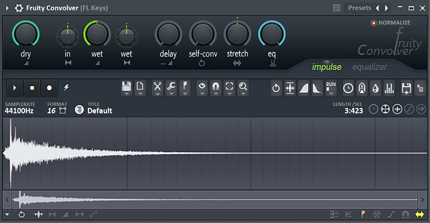Image resolution: width=430 pixels, height=223 pixels.
Task: Click the sample title Default
Action: tap(100, 111)
